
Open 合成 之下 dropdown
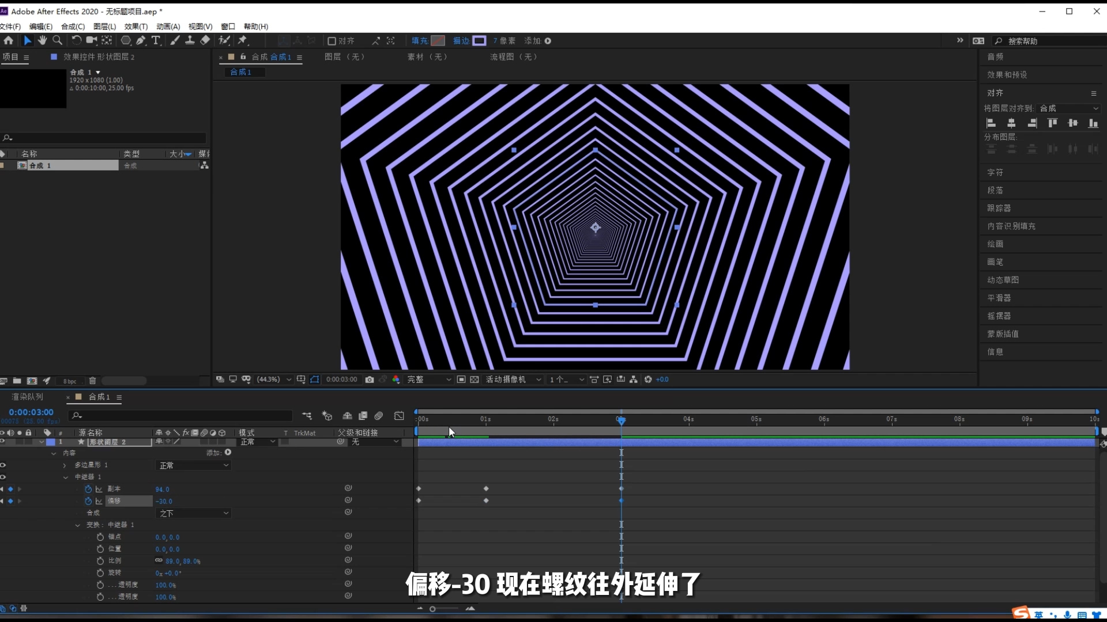[x=194, y=513]
